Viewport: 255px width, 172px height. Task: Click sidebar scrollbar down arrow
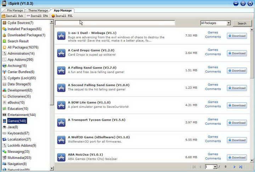[x=52, y=168]
